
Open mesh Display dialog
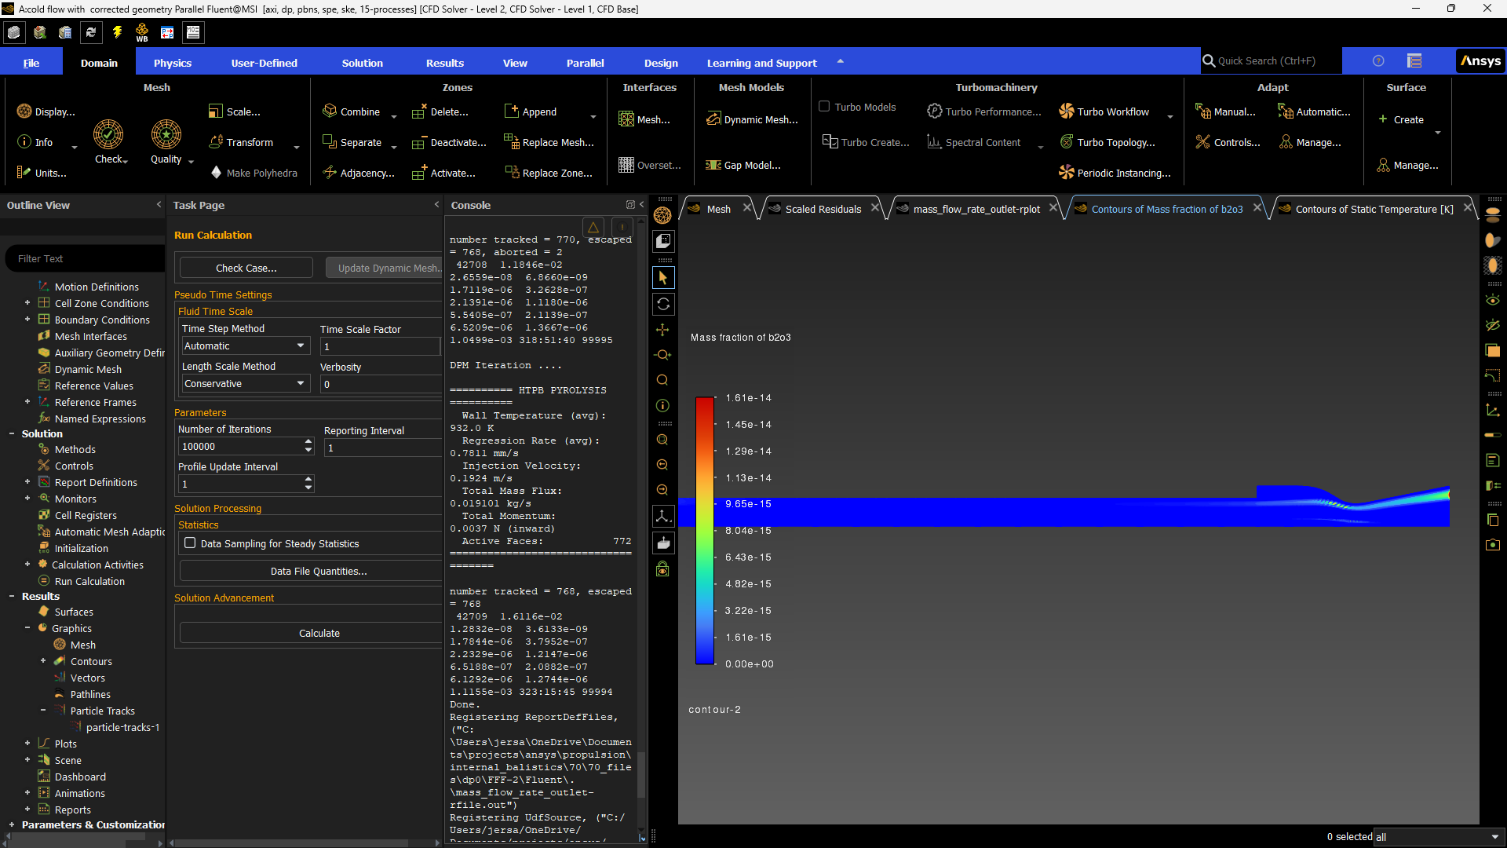tap(46, 111)
